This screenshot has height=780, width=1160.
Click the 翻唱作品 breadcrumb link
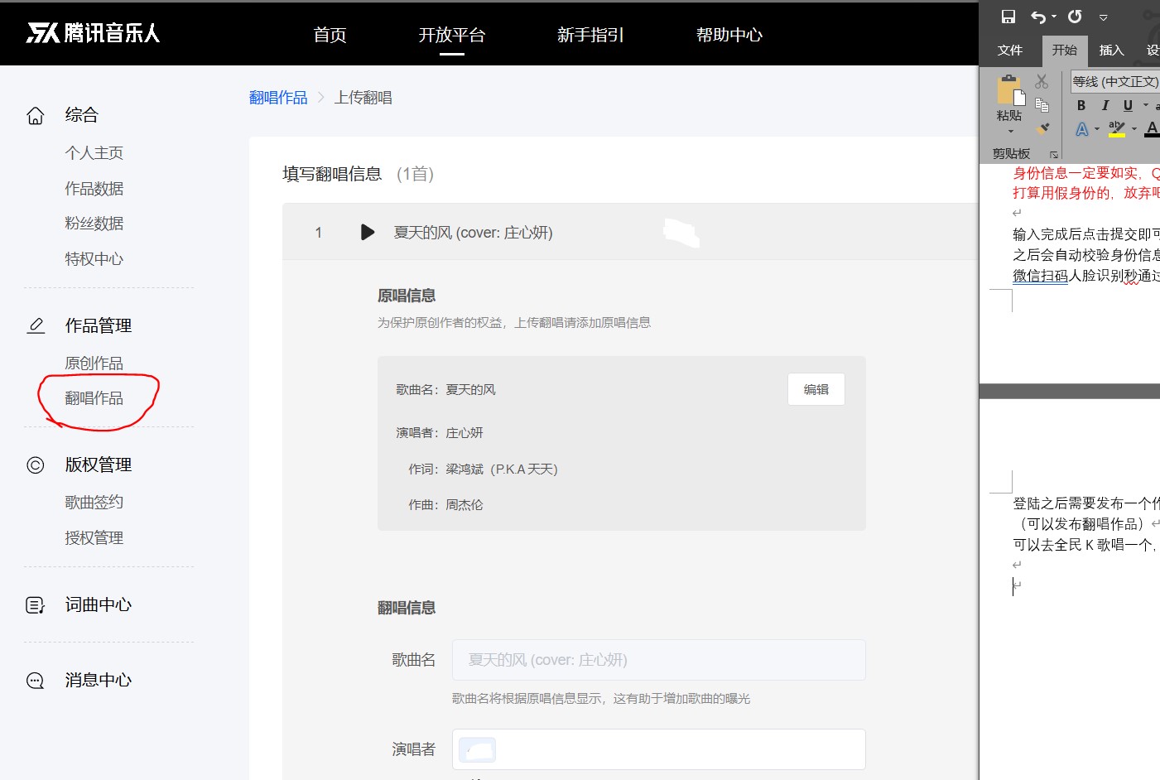[278, 98]
